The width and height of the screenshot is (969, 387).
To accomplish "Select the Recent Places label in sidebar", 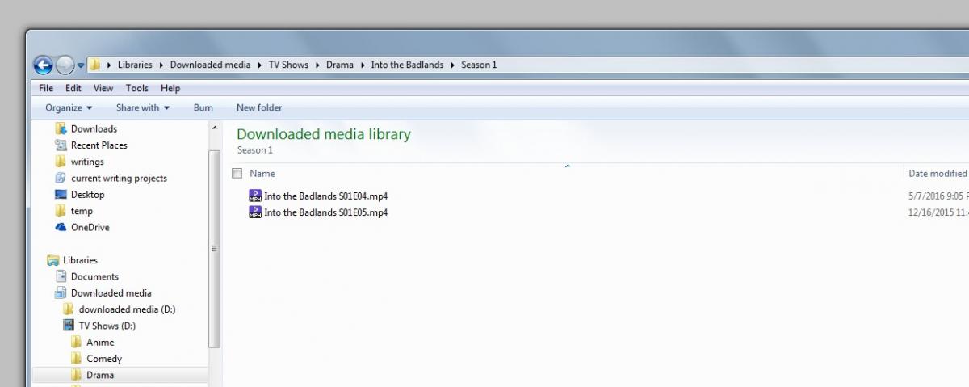I will tap(99, 145).
